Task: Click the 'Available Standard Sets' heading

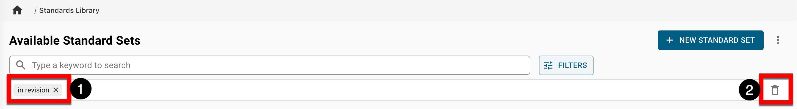Action: [75, 41]
